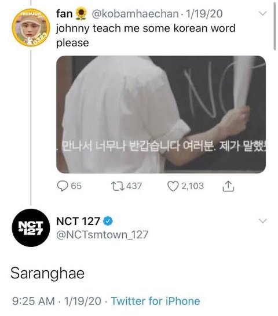This screenshot has width=278, height=316.
Task: Click the Twitter for iPhone link
Action: point(156,301)
